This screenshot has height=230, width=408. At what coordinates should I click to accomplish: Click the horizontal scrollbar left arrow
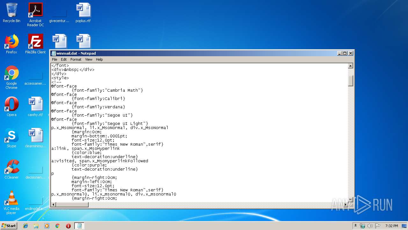[x=54, y=204]
